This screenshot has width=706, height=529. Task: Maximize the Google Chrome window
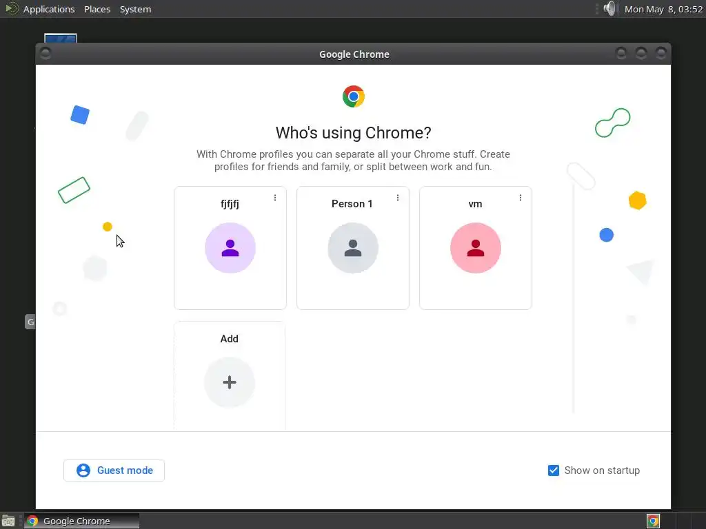coord(641,54)
